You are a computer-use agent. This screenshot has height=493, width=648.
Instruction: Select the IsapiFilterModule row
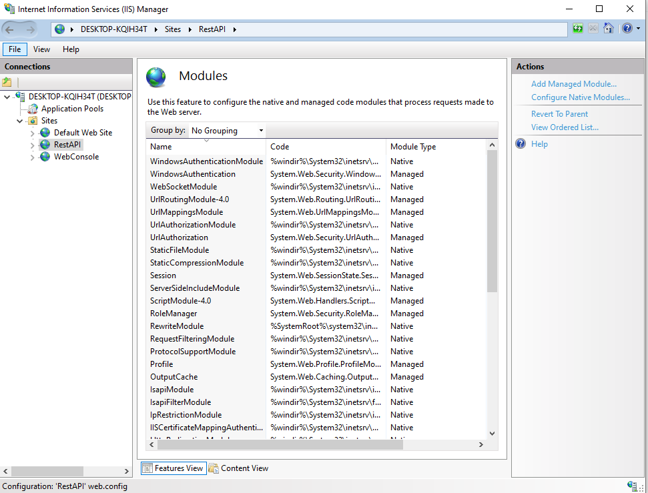(316, 402)
